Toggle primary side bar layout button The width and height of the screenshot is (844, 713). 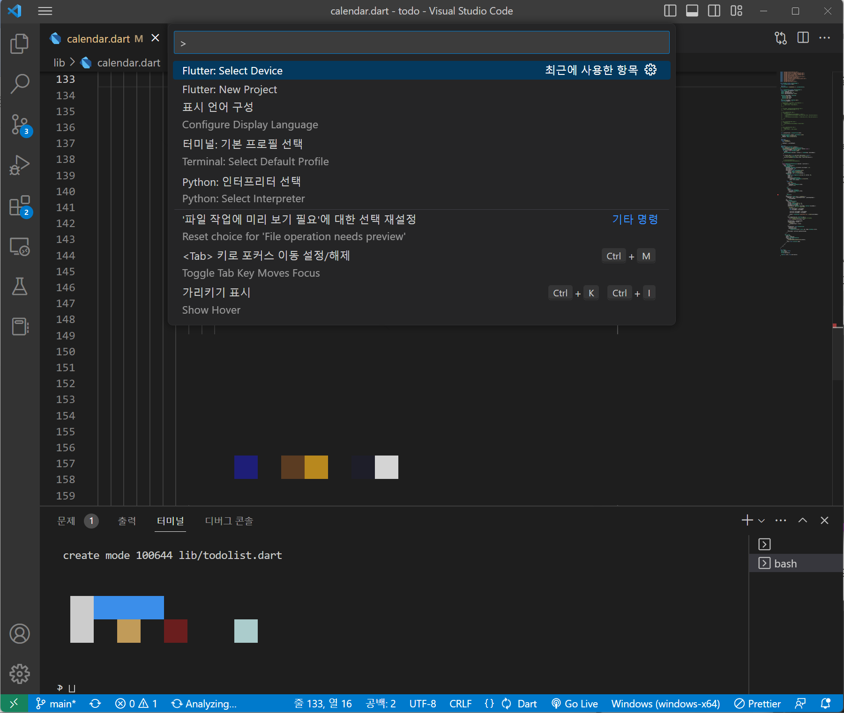pyautogui.click(x=670, y=11)
